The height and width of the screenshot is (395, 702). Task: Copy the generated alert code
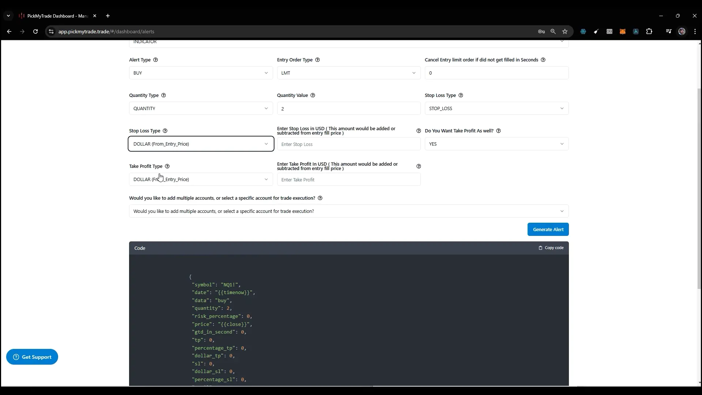coord(551,248)
